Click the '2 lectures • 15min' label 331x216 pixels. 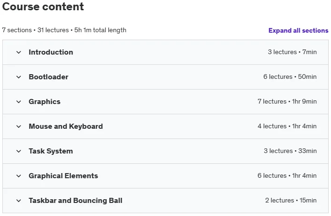(291, 200)
